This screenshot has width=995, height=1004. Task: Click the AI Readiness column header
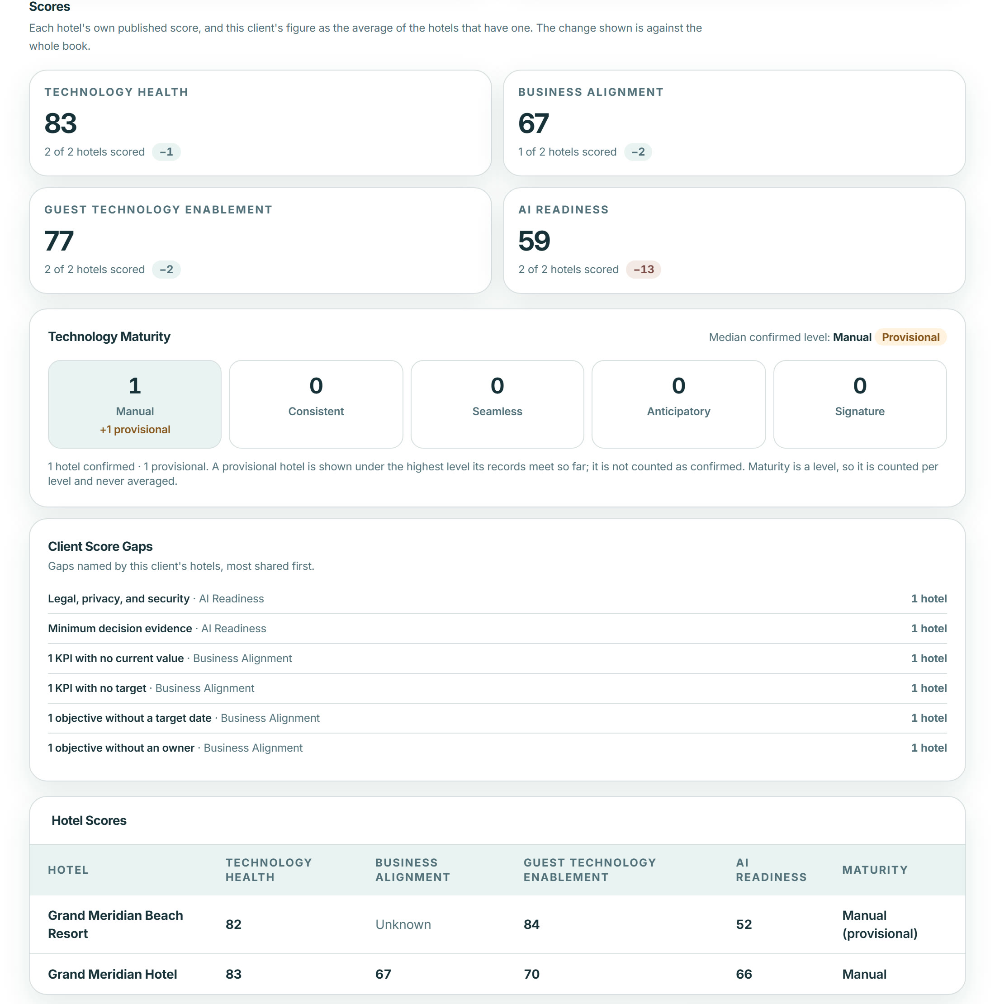point(771,870)
